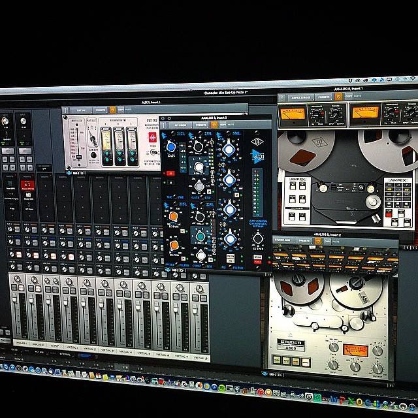Click the blue GAIN knob on API 212L

tap(170, 146)
